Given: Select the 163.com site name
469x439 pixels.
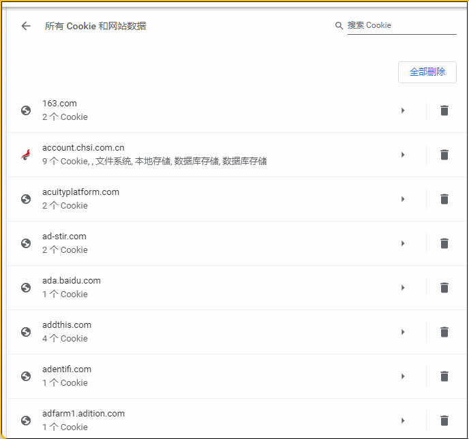Looking at the screenshot, I should click(x=59, y=103).
